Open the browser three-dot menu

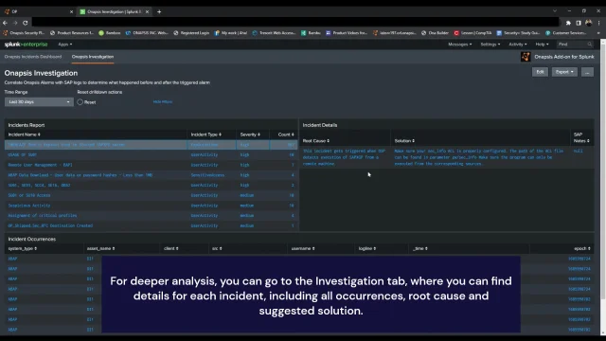(598, 23)
